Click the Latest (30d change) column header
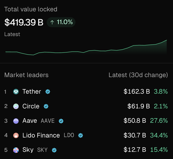The height and width of the screenshot is (159, 173). point(138,75)
